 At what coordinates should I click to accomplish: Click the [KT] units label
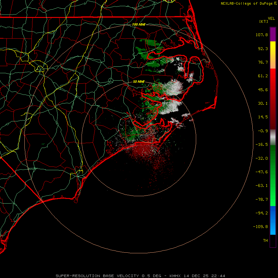click(x=264, y=21)
